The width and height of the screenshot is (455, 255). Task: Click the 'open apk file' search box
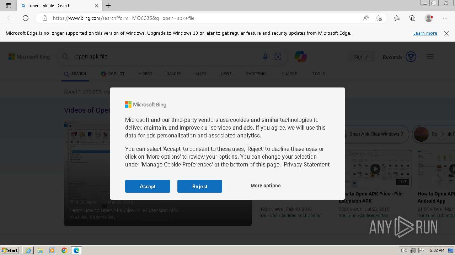tap(165, 57)
